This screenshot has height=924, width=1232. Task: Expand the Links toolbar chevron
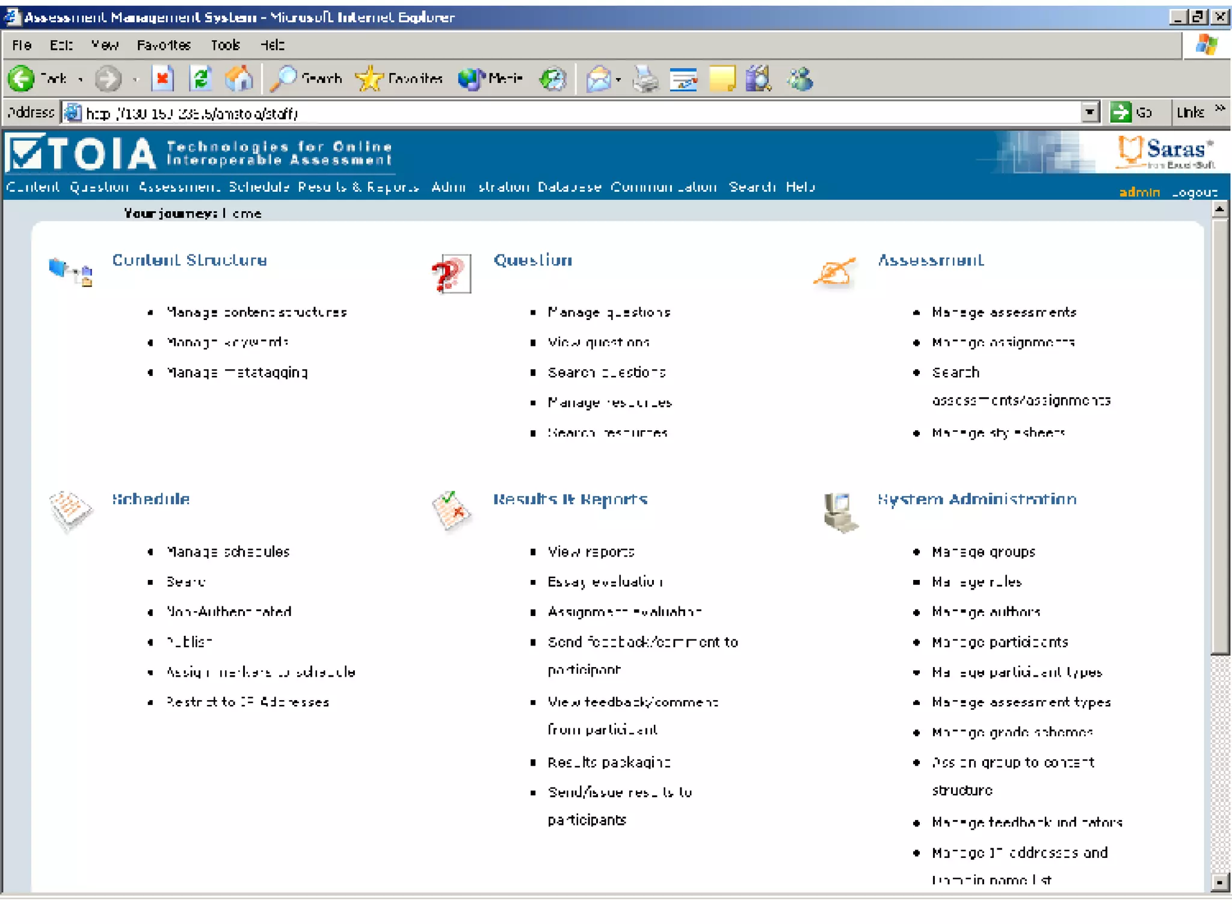[x=1219, y=109]
